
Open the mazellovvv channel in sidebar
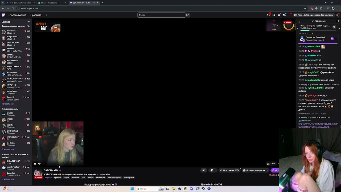point(16,74)
